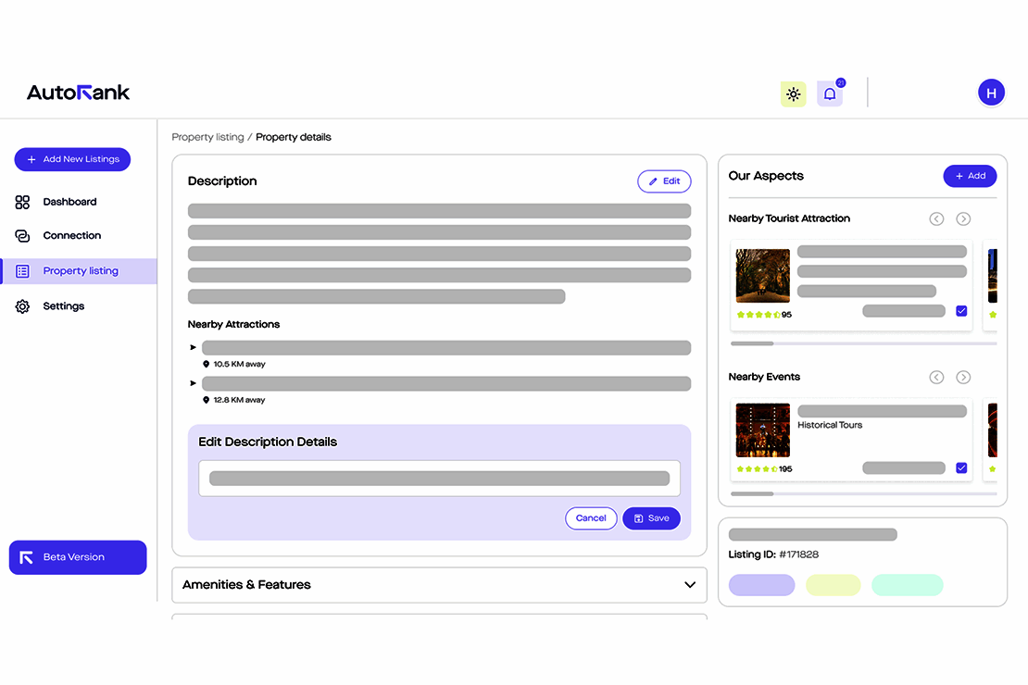Uncheck the Nearby Tourist Attraction card checkbox
The height and width of the screenshot is (685, 1028).
(961, 310)
